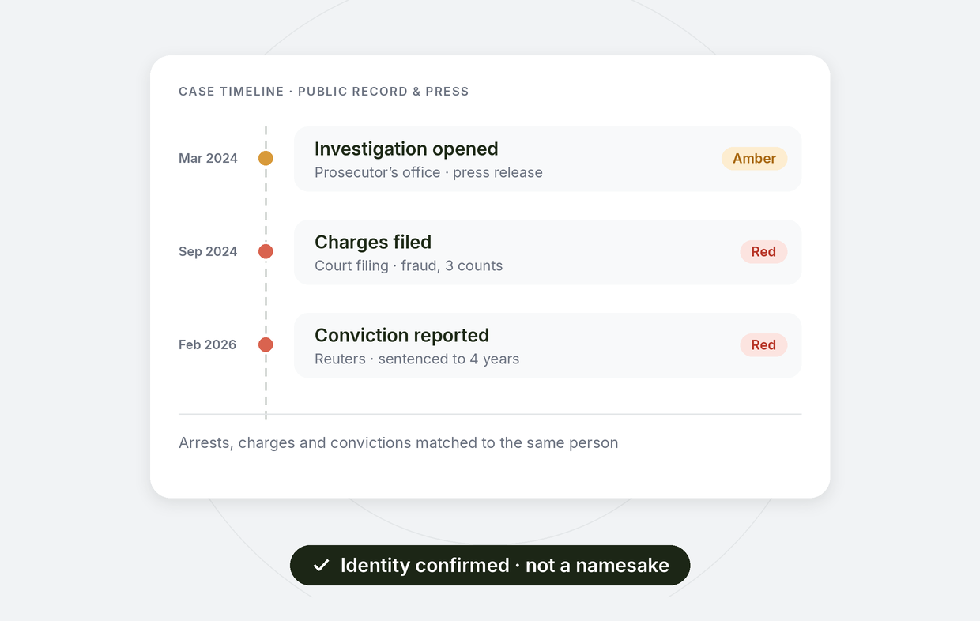Click the Case Timeline header text
The height and width of the screenshot is (621, 980).
click(324, 92)
